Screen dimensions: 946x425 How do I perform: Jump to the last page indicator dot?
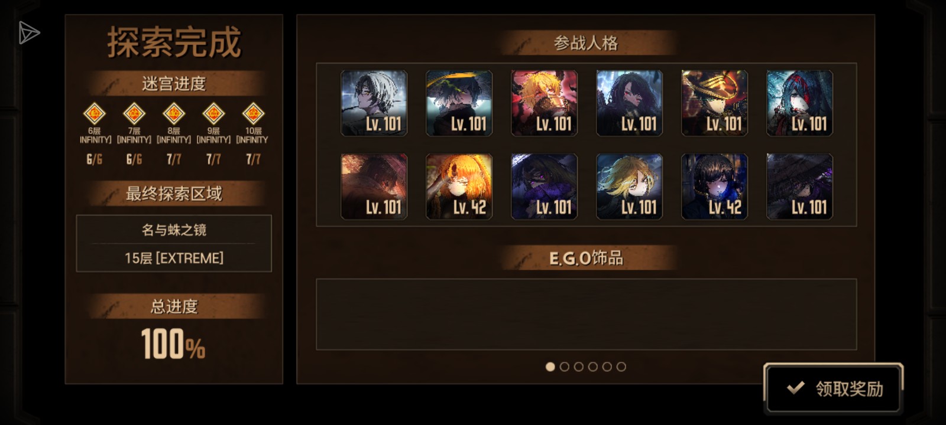point(621,367)
